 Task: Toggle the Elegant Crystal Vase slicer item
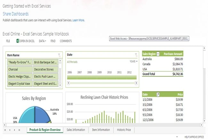[x=20, y=84]
